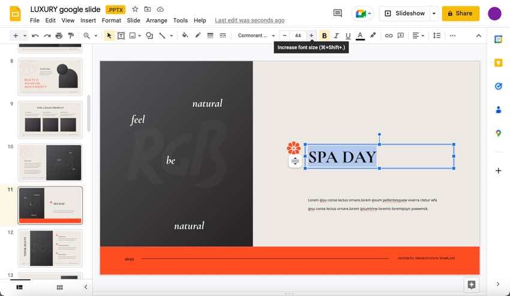Select the Paint format tool
Viewport: 510px width, 296px height.
click(71, 36)
